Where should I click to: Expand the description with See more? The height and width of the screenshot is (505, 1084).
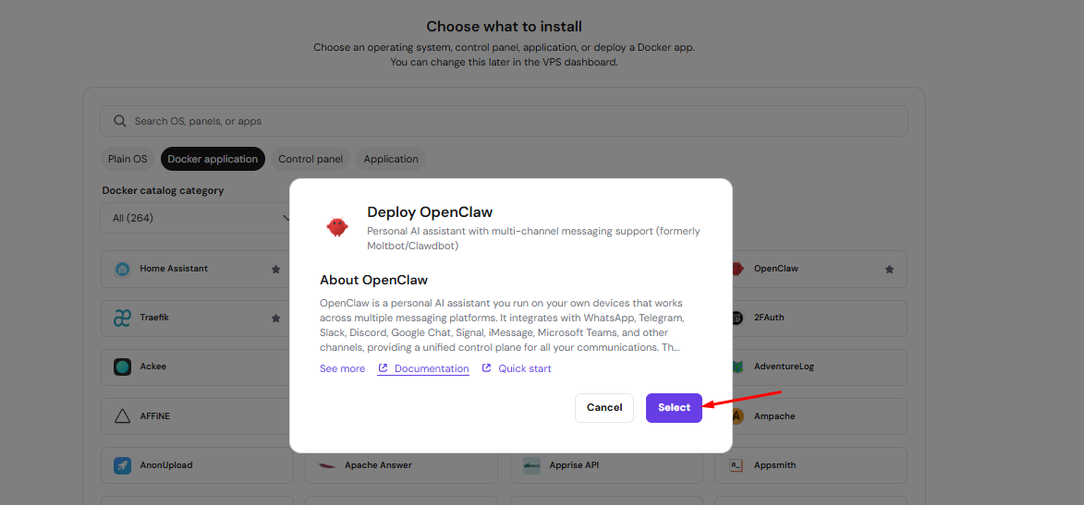pyautogui.click(x=342, y=368)
